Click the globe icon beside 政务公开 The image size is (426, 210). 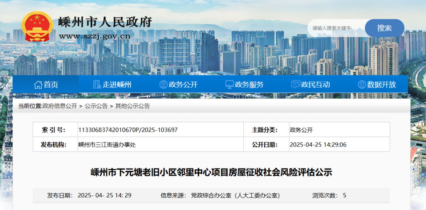coord(163,84)
